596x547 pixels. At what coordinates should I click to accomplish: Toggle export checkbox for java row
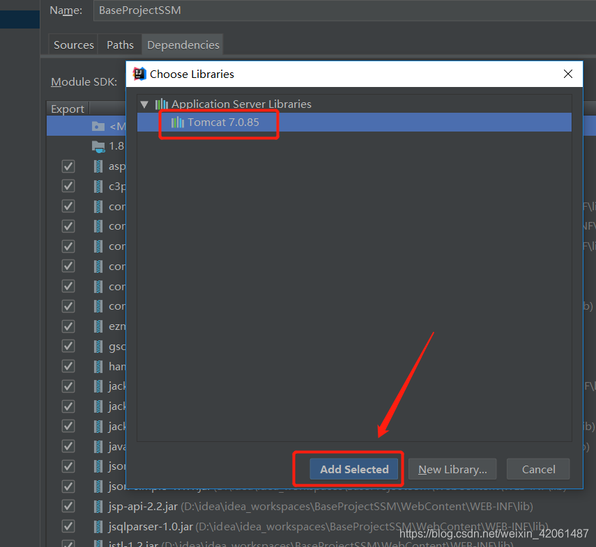pos(68,446)
